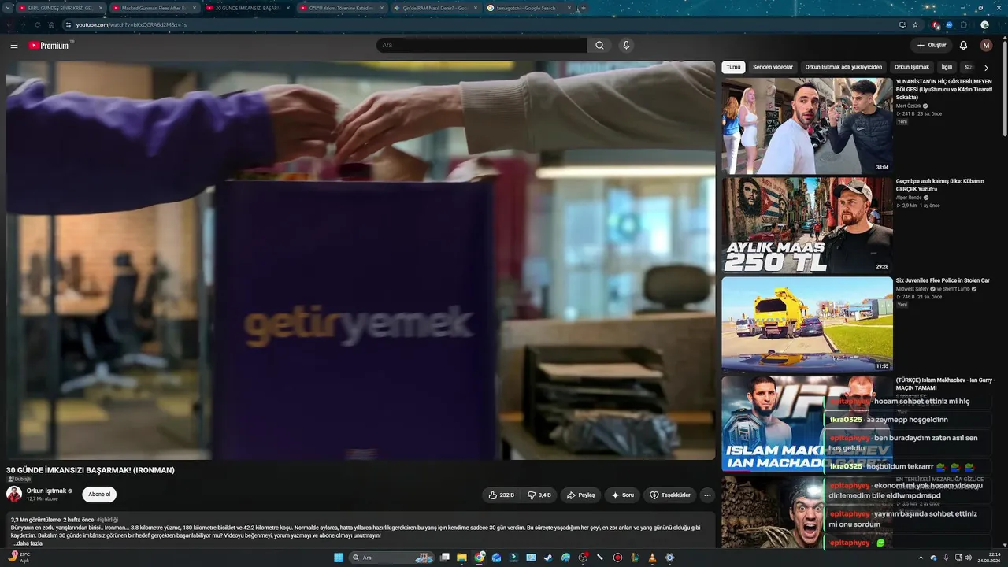This screenshot has width=1008, height=567.
Task: Select the 'Tümü' filter chip
Action: [733, 67]
